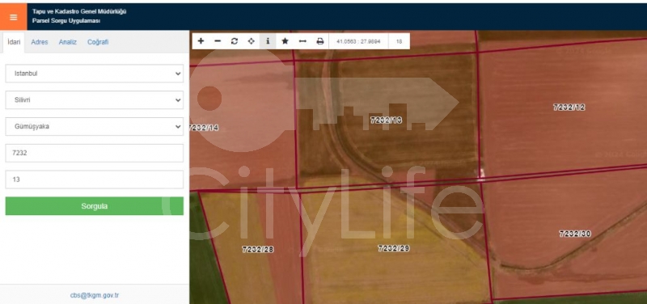
Task: Select parcel 7232/29 on the map
Action: coord(394,248)
